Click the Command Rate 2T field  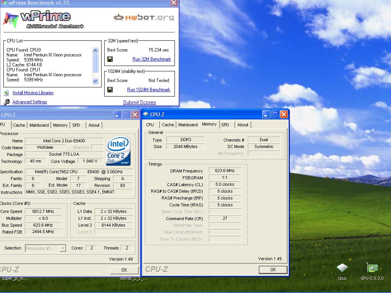pos(225,218)
